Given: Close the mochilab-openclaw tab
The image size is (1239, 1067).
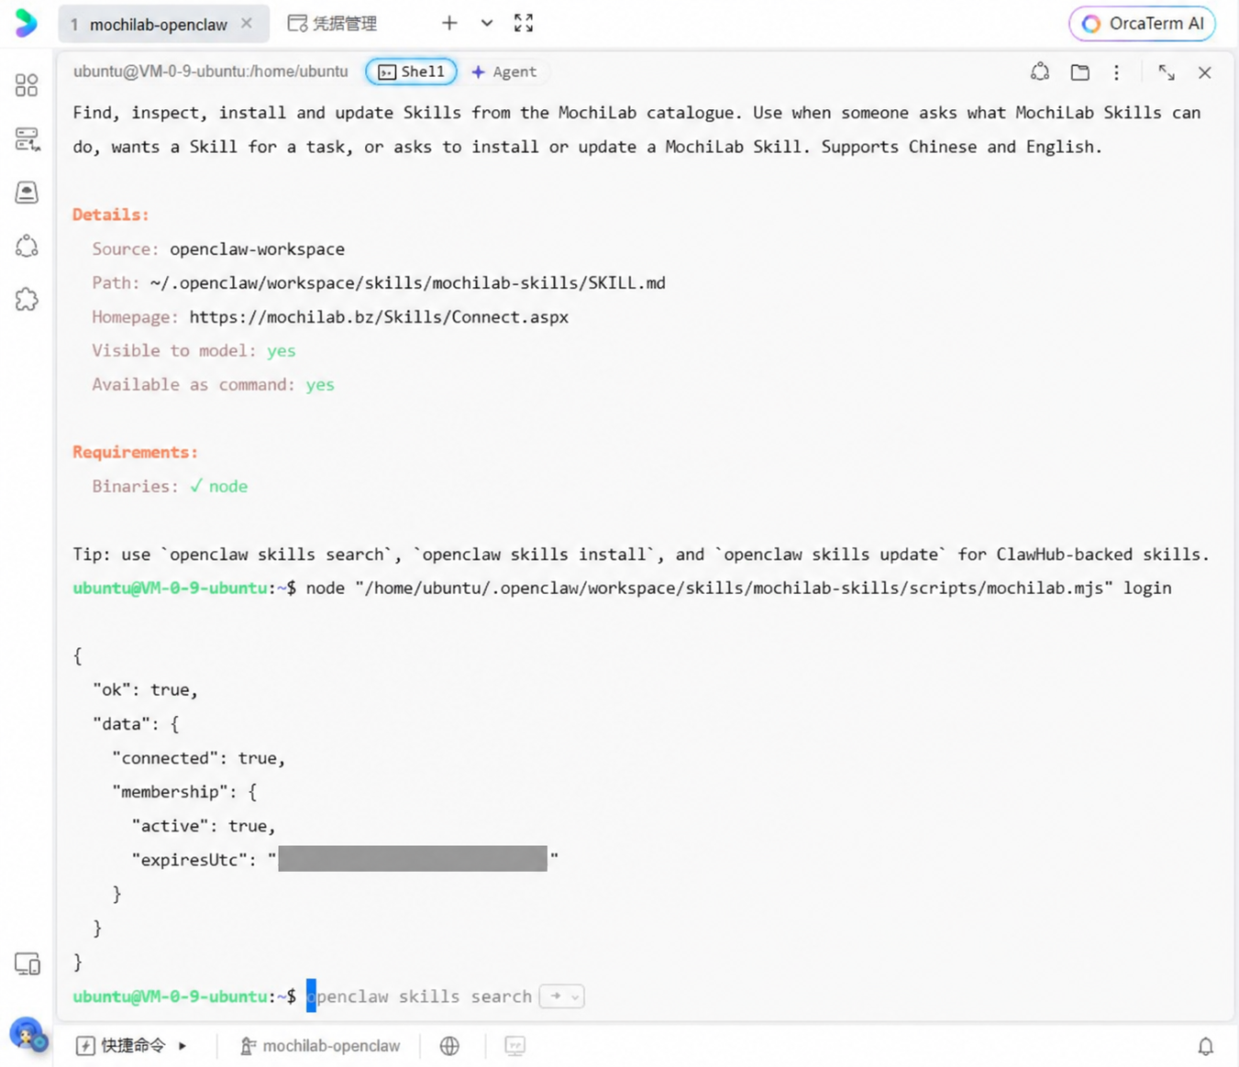Looking at the screenshot, I should coord(247,24).
